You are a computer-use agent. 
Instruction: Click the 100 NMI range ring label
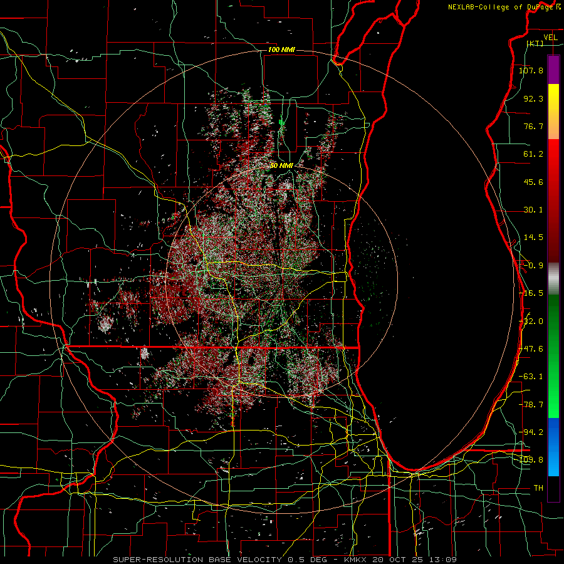[x=281, y=50]
